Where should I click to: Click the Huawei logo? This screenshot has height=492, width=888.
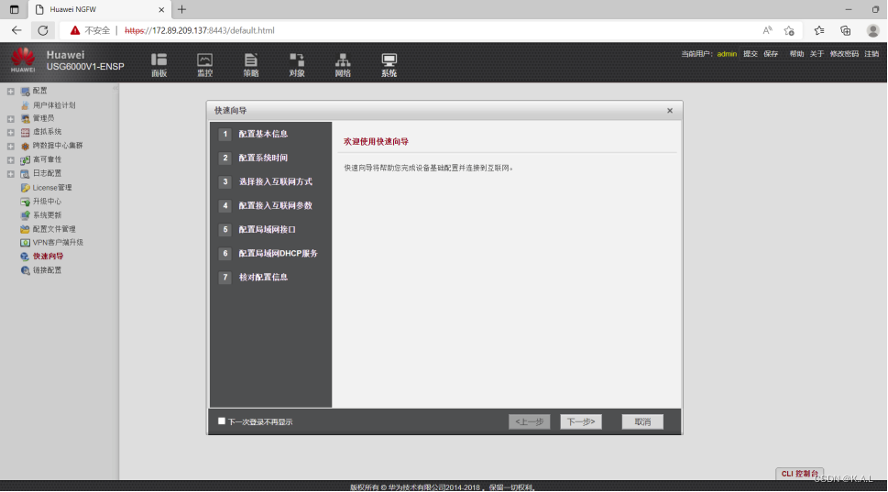click(23, 60)
